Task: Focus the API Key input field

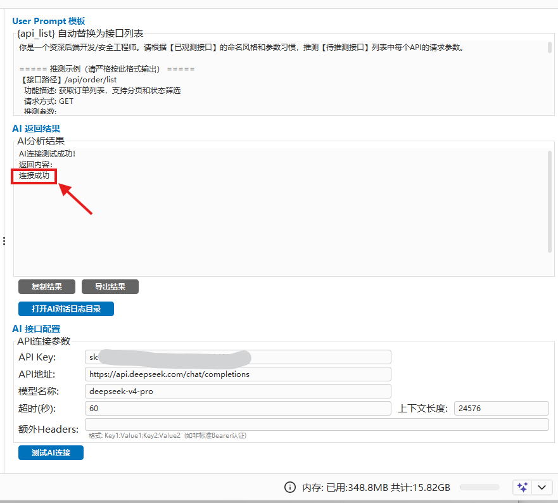Action: point(238,357)
